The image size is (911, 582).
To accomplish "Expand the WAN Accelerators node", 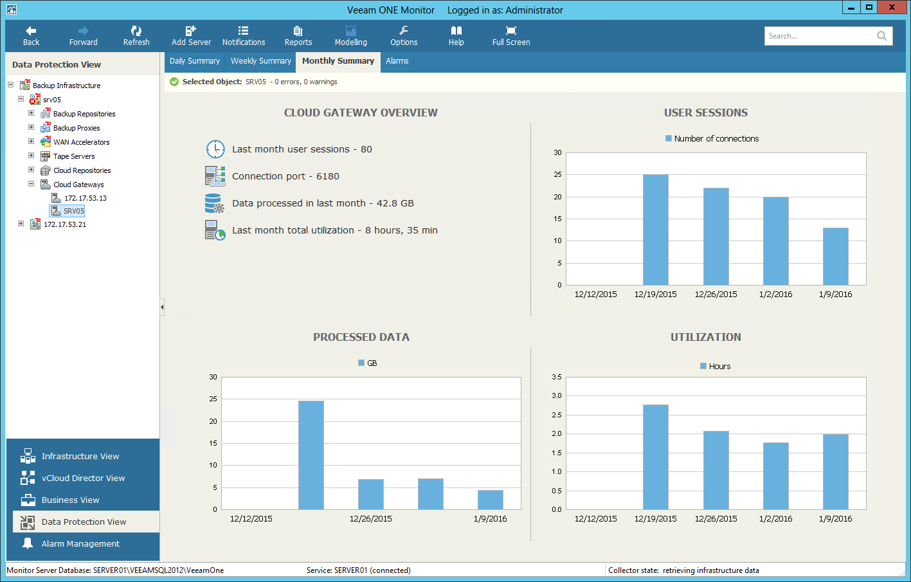I will pos(31,141).
